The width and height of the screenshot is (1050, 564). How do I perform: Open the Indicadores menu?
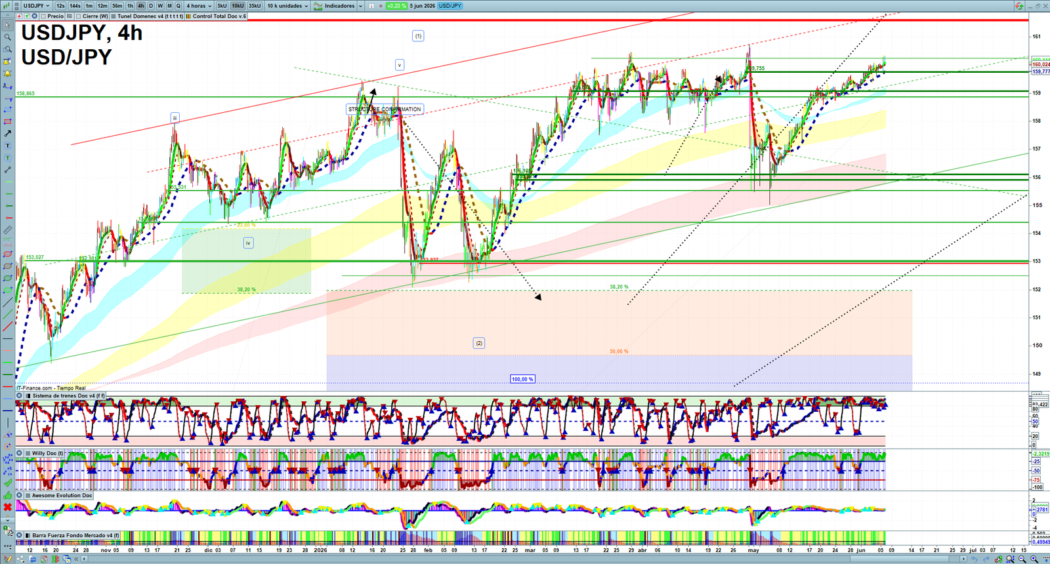[335, 6]
